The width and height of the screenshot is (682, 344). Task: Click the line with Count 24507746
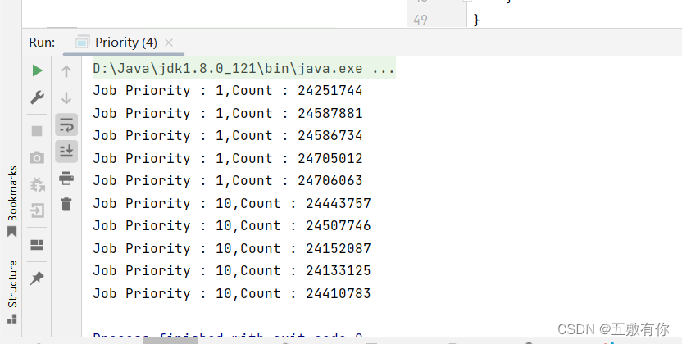(x=232, y=225)
